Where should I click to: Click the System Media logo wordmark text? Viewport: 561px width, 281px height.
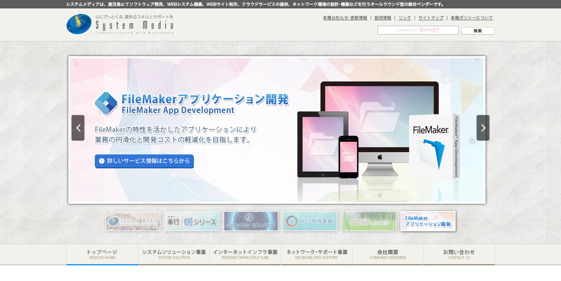tap(134, 26)
